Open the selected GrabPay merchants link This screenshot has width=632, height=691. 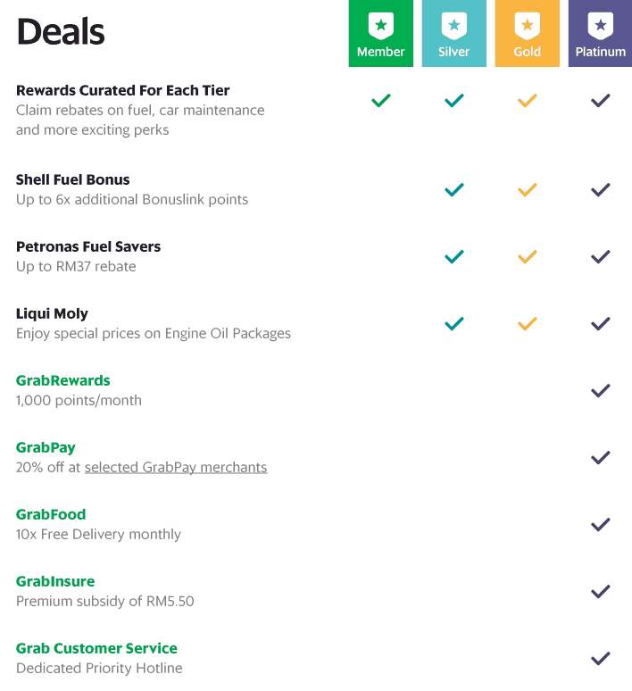(x=176, y=467)
